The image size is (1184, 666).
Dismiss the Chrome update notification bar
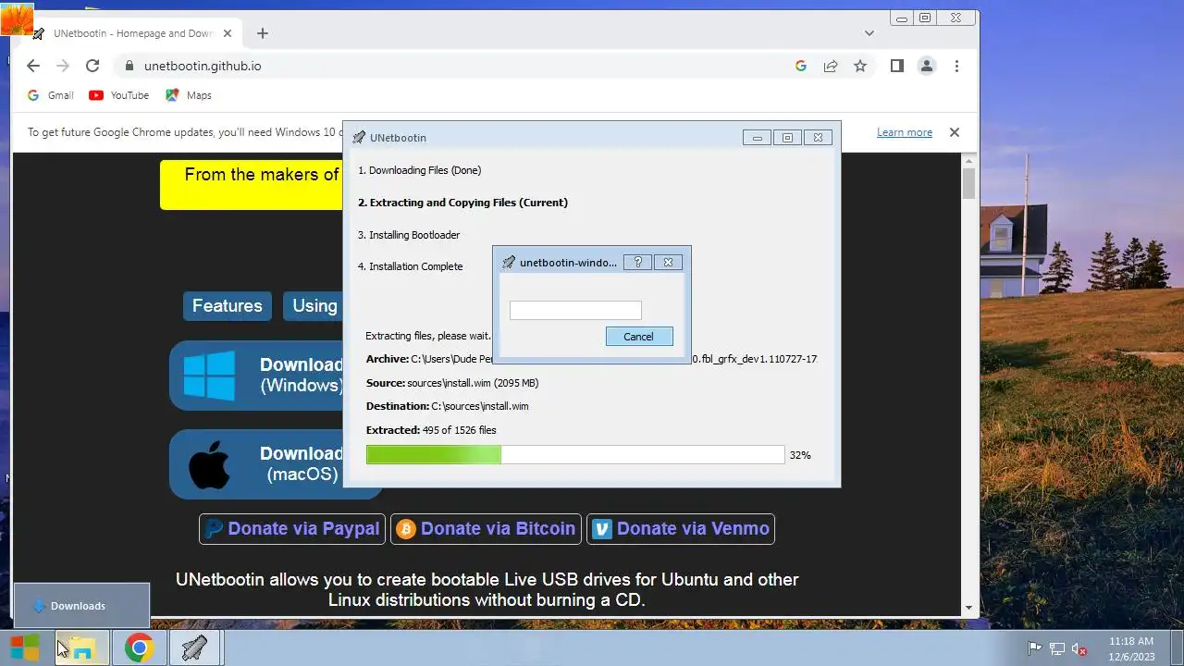pos(955,132)
